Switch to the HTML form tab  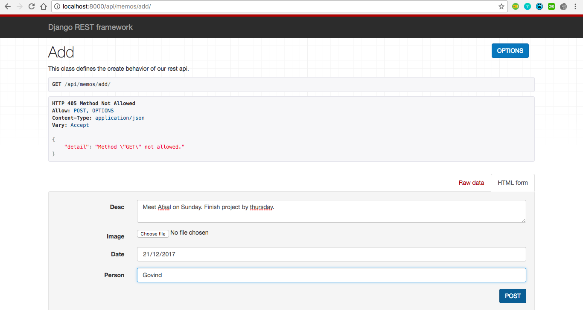pos(513,183)
